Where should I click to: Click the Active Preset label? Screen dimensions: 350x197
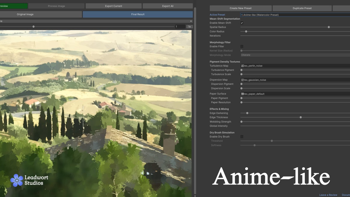pos(217,15)
